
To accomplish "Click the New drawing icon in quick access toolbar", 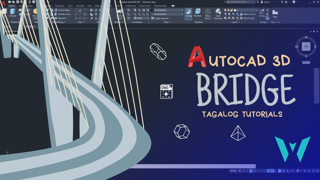I will click(9, 2).
